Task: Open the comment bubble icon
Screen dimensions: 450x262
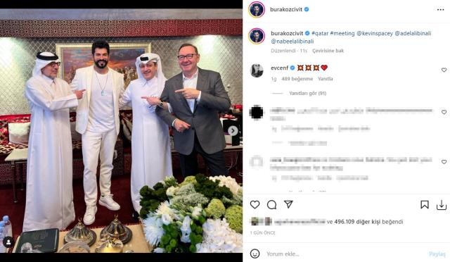Action: pos(271,205)
